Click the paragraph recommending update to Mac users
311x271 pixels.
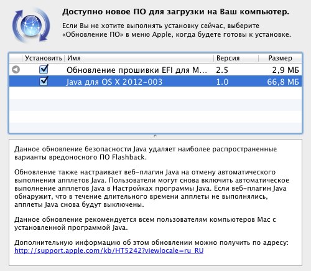145,224
